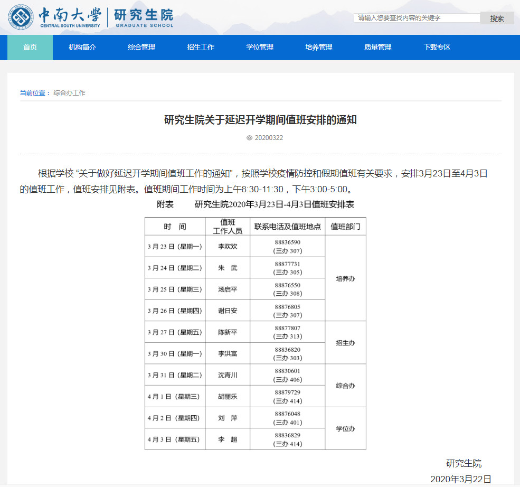Go to the 首页 home tab
The image size is (520, 487).
point(30,47)
